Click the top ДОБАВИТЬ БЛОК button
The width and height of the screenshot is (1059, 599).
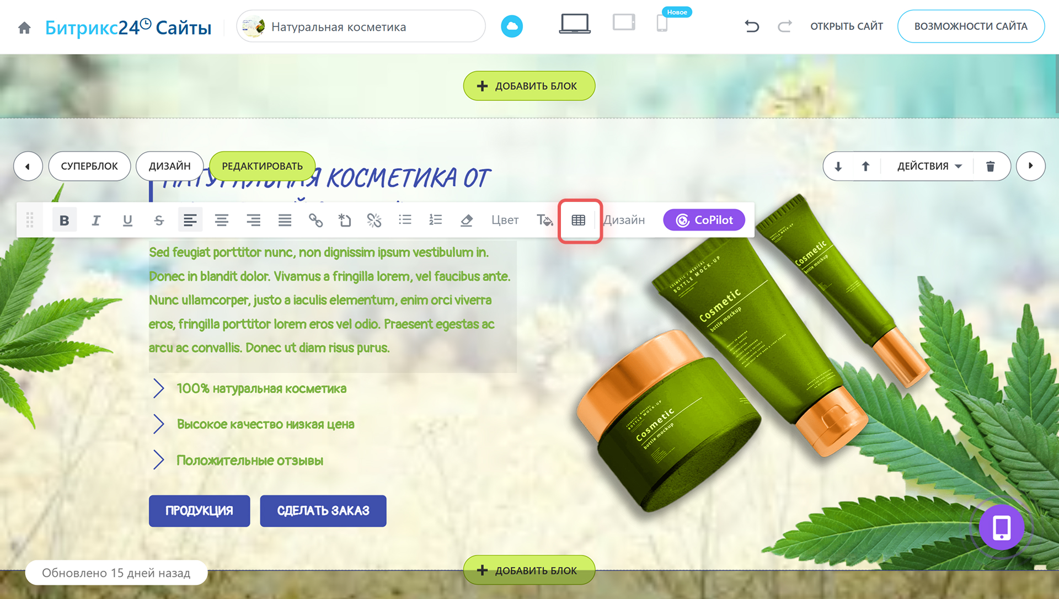[x=529, y=86]
